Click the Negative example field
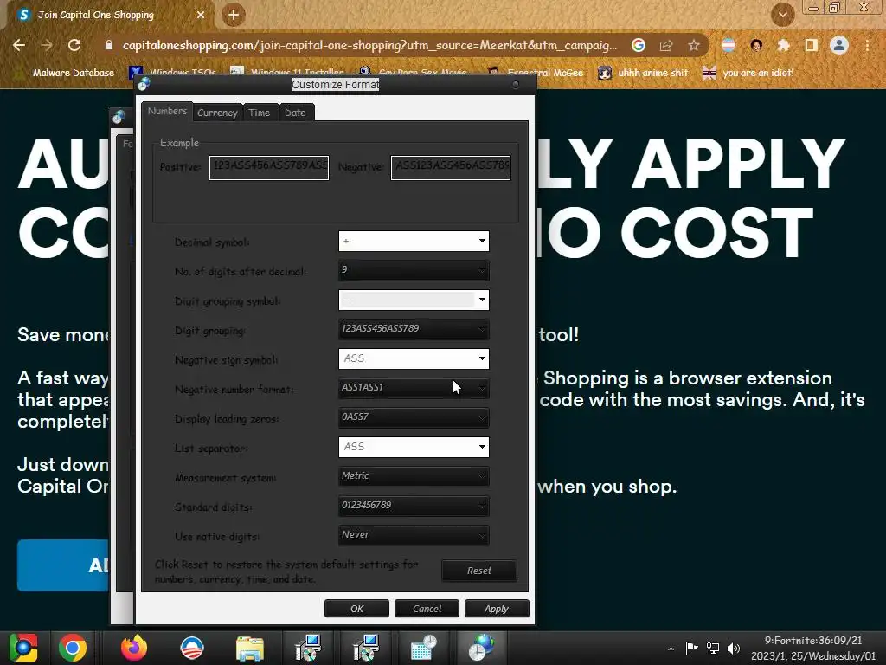 click(x=451, y=167)
